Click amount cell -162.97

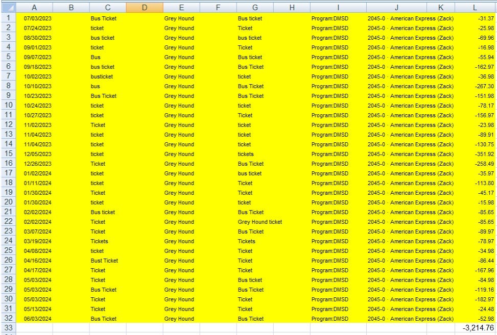click(x=475, y=67)
